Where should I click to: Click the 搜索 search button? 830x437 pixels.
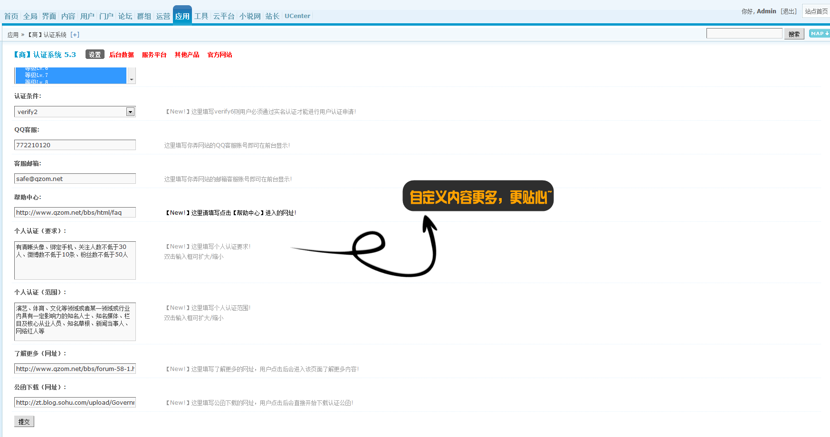pos(794,34)
